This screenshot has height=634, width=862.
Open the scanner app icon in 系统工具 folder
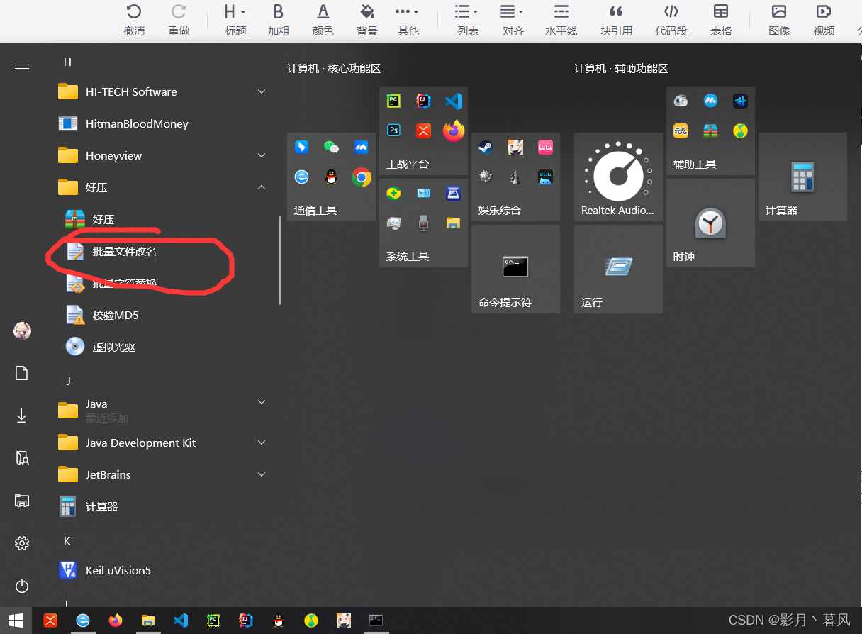pyautogui.click(x=453, y=193)
